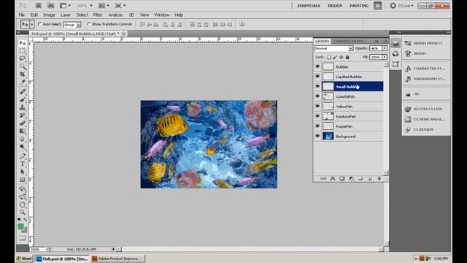The height and width of the screenshot is (263, 467).
Task: Open the Normal blend mode dropdown
Action: 334,48
